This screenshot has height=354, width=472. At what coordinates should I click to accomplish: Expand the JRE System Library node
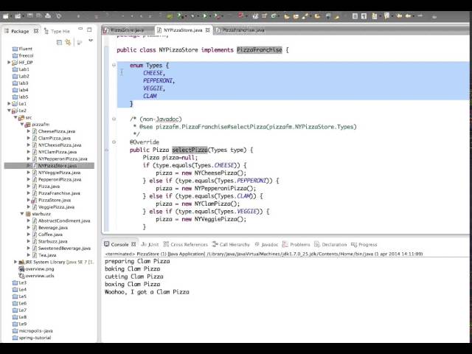point(15,262)
